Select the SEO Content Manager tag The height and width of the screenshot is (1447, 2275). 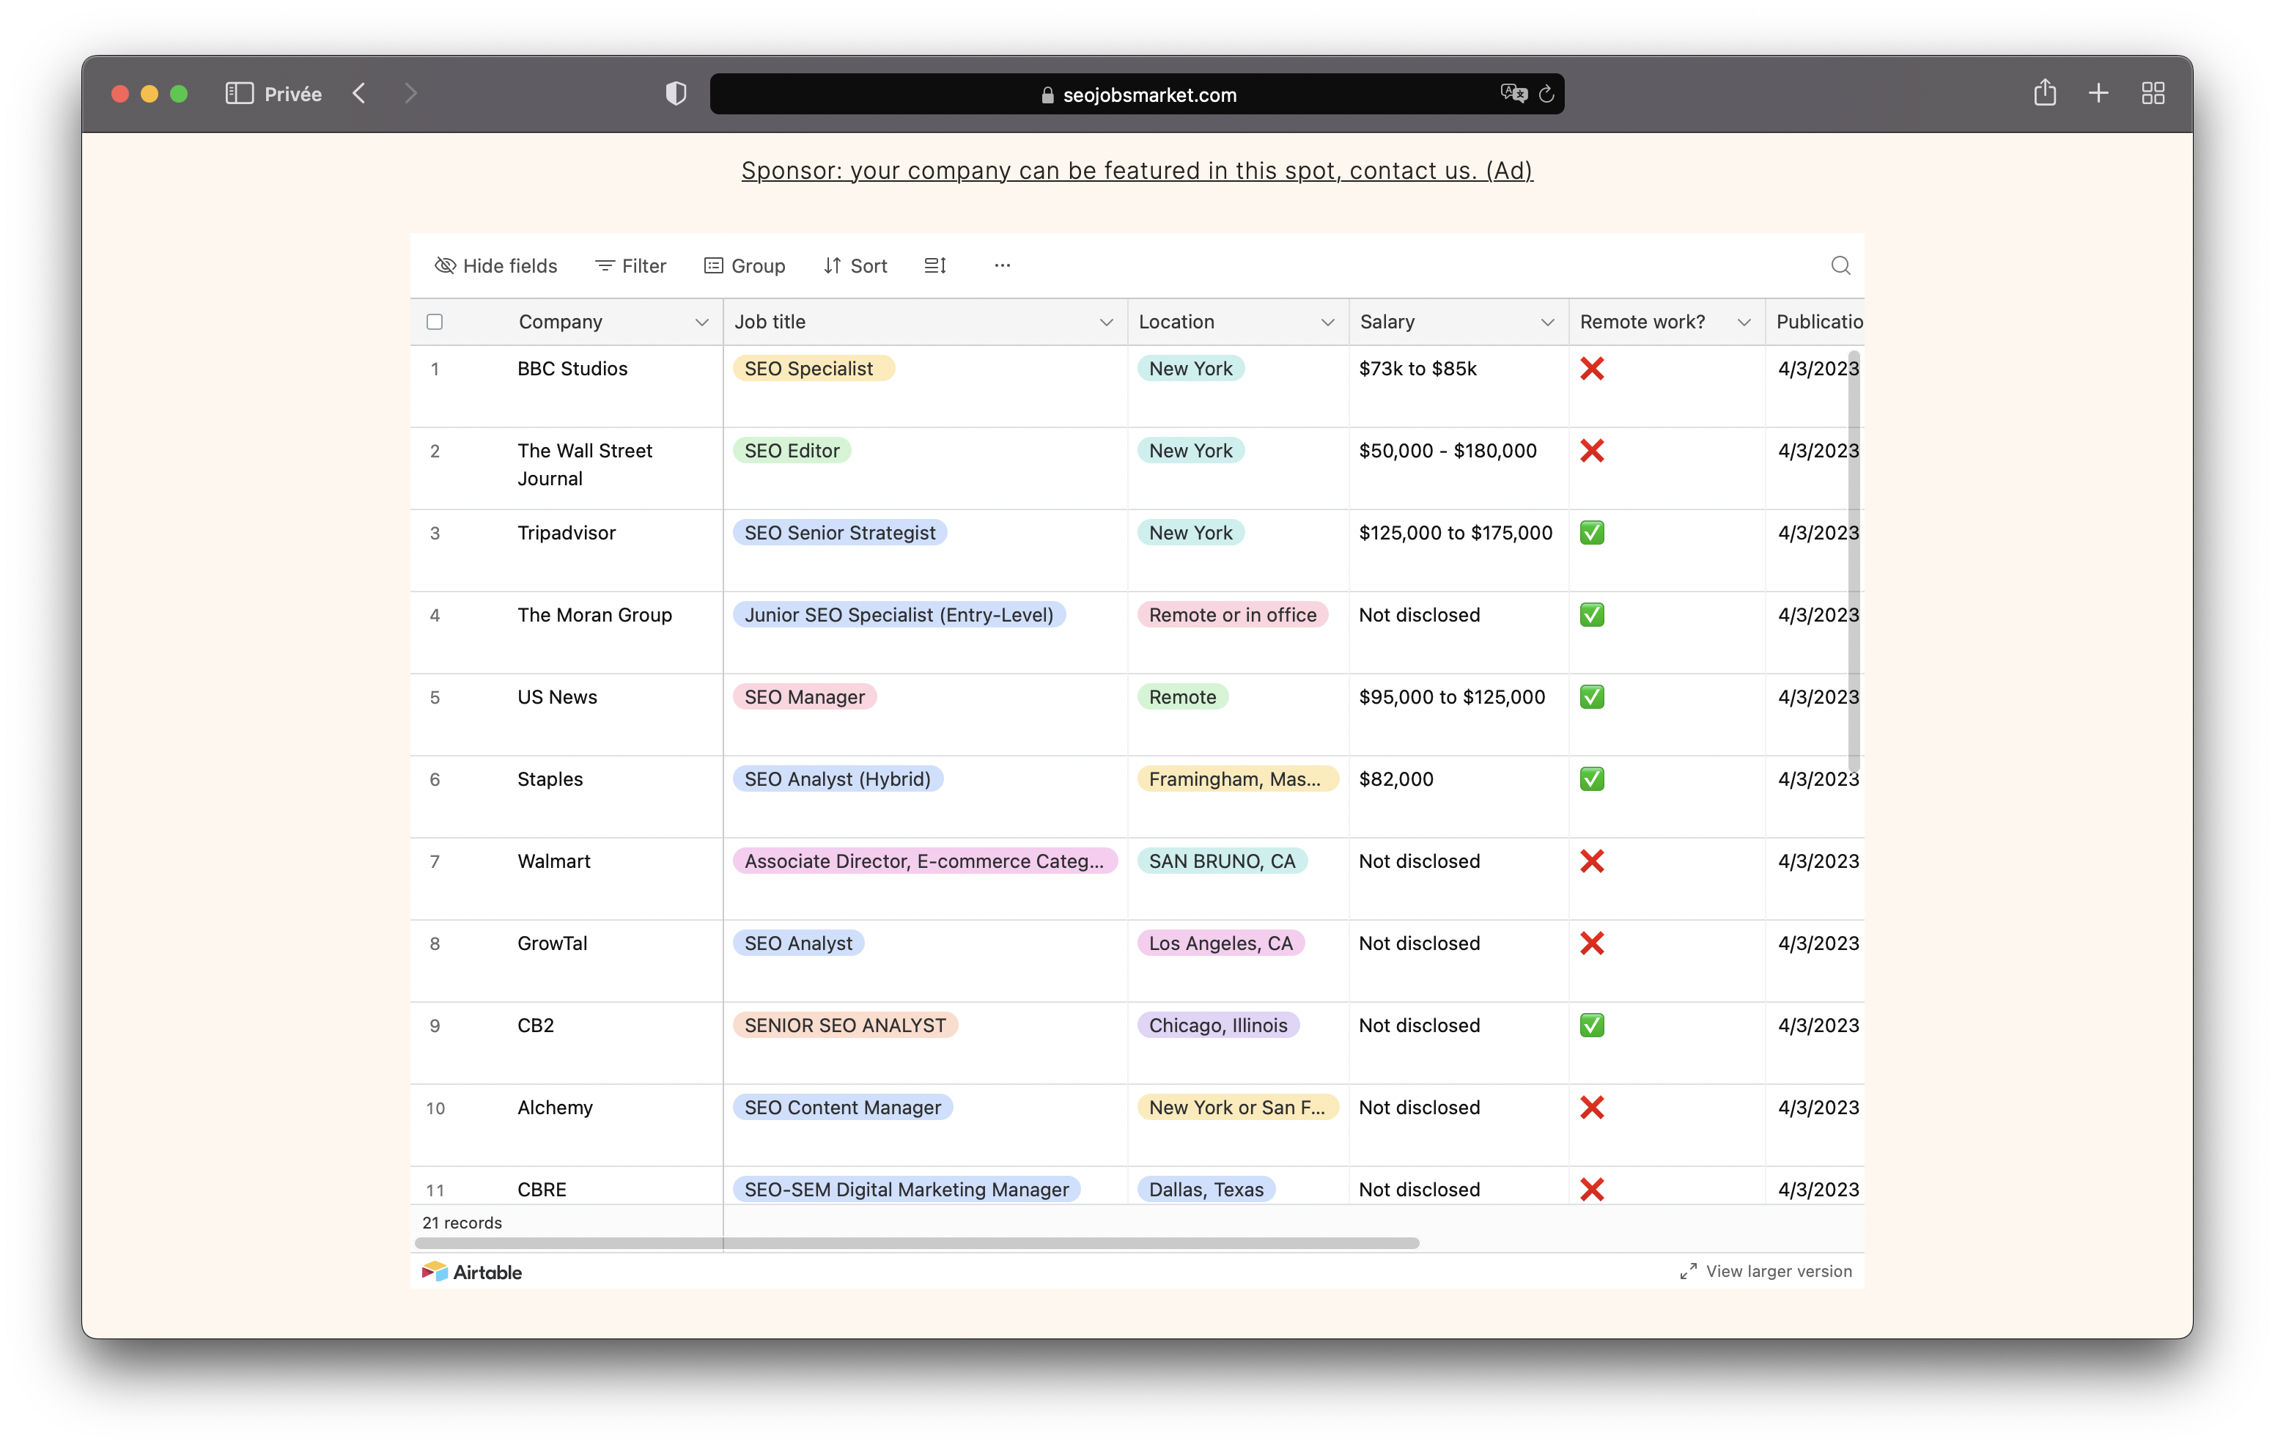coord(843,1108)
